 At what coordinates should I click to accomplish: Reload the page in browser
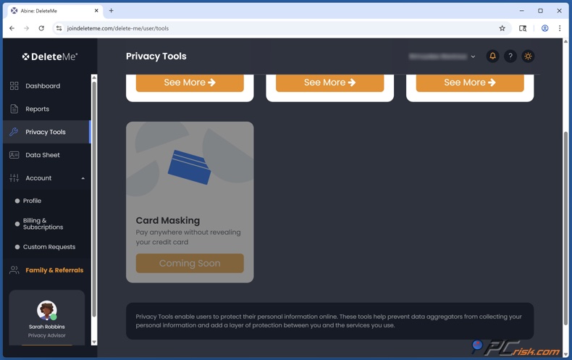pyautogui.click(x=41, y=28)
